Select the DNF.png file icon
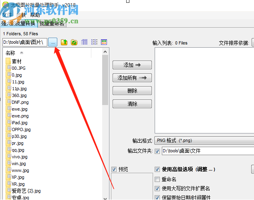Image resolution: width=254 pixels, height=200 pixels. click(x=8, y=102)
